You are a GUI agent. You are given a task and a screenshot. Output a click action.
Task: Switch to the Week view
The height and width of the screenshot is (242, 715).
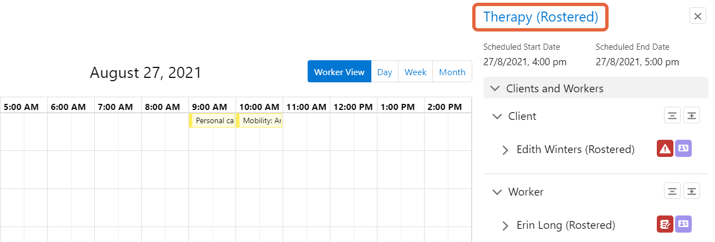[x=416, y=72]
